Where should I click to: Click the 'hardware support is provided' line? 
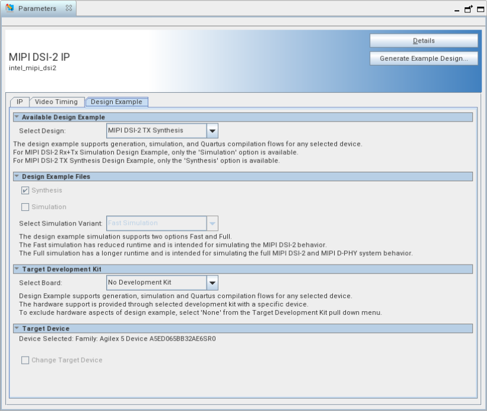164,304
